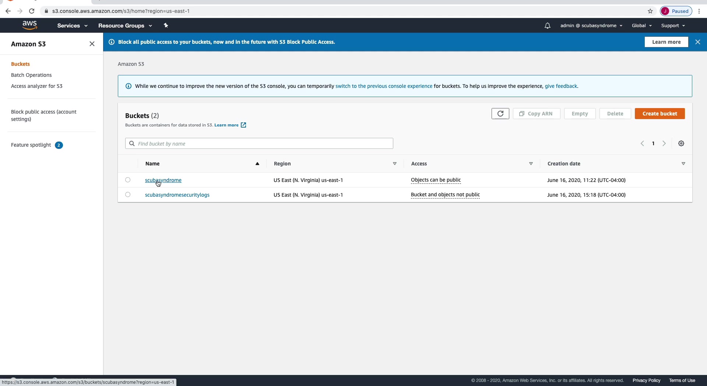Click the Create bucket button
The height and width of the screenshot is (386, 707).
point(660,114)
